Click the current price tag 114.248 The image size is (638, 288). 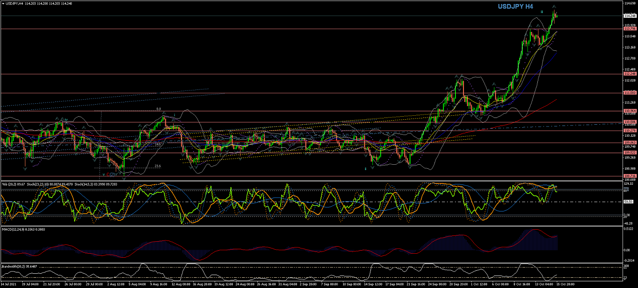coord(630,16)
